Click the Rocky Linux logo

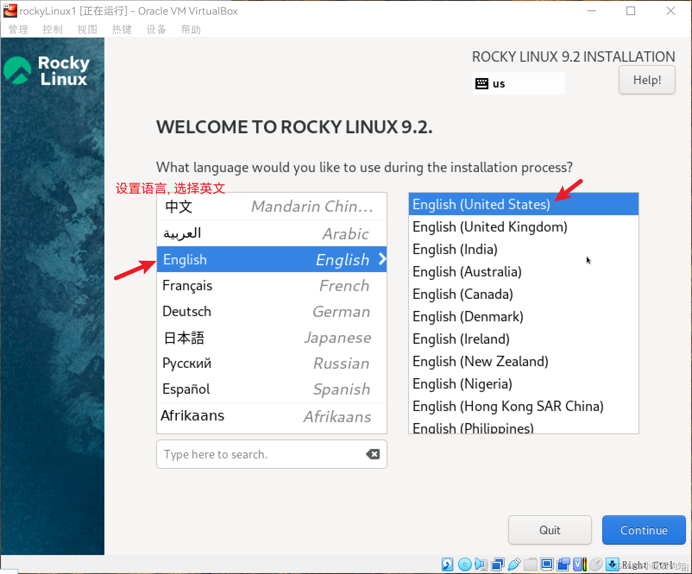[47, 71]
